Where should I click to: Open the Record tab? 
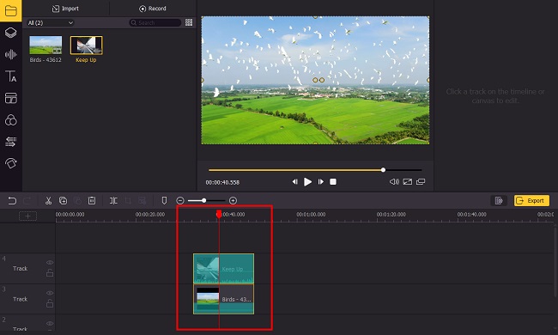coord(153,9)
